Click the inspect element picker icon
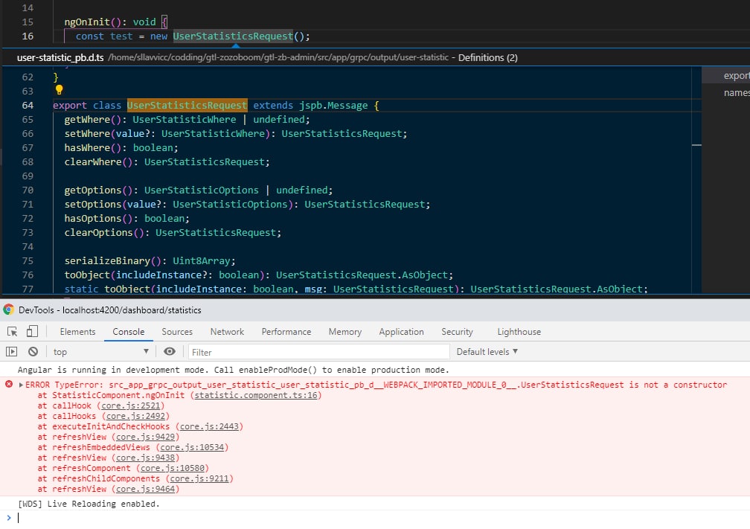The height and width of the screenshot is (529, 750). [12, 332]
